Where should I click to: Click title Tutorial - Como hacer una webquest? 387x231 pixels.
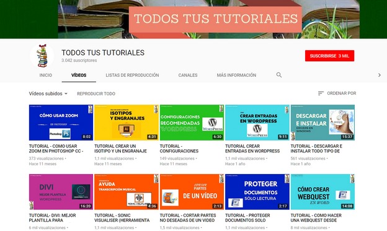[316, 218]
